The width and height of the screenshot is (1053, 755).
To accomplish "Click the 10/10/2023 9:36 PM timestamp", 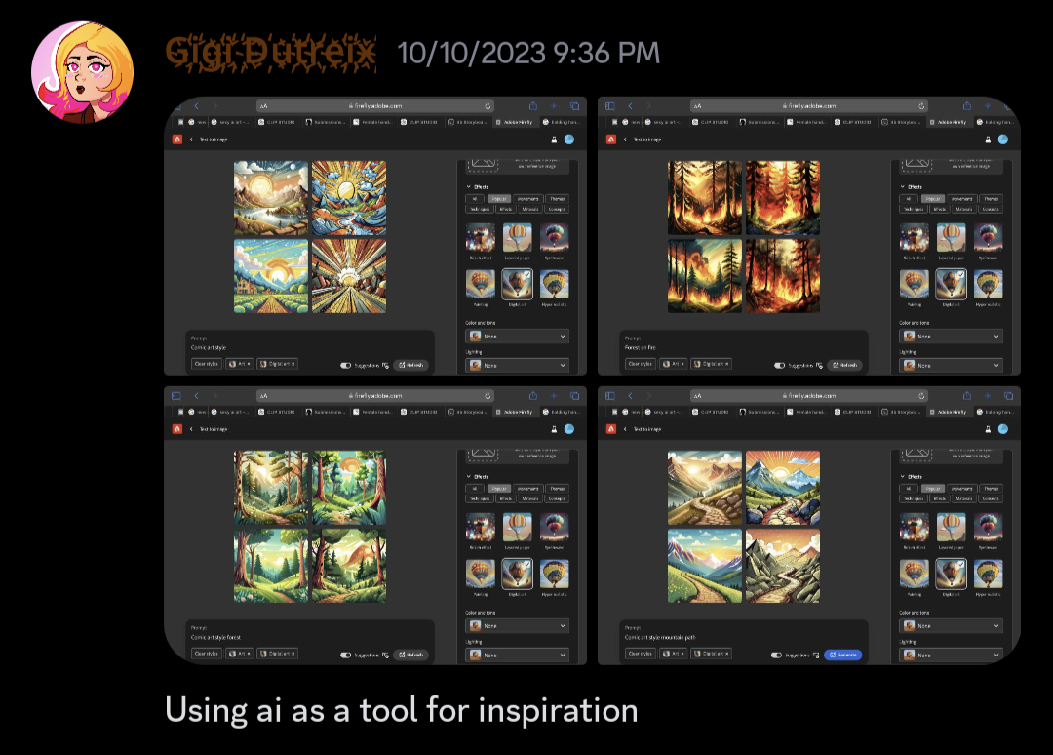I will tap(528, 53).
